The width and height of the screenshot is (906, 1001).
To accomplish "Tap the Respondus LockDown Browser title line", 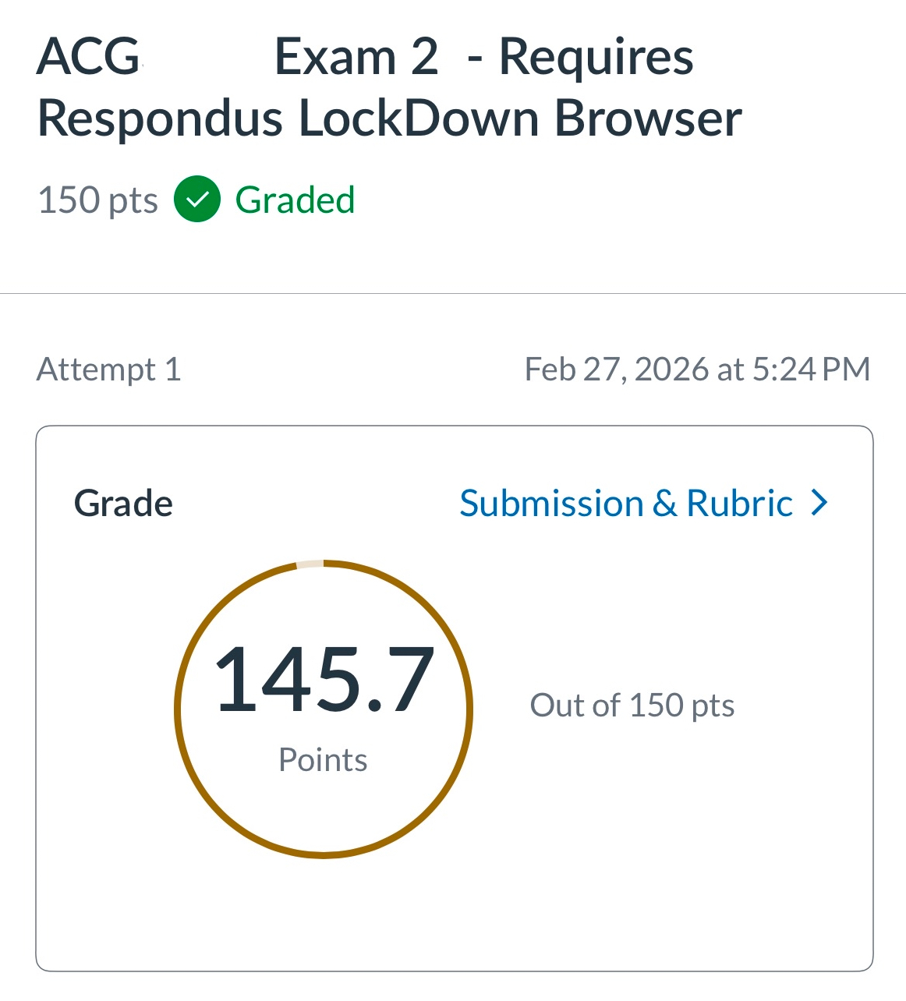I will 390,118.
